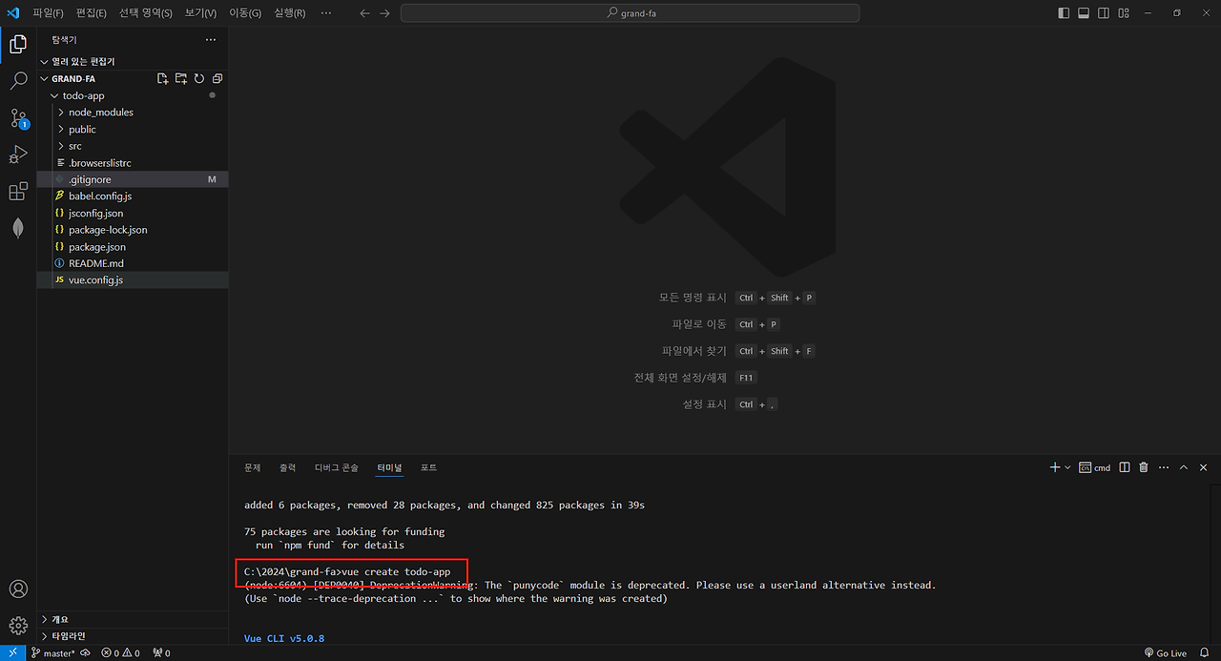Screen dimensions: 1221x661
Task: Open the Accounts menu icon
Action: click(x=18, y=589)
